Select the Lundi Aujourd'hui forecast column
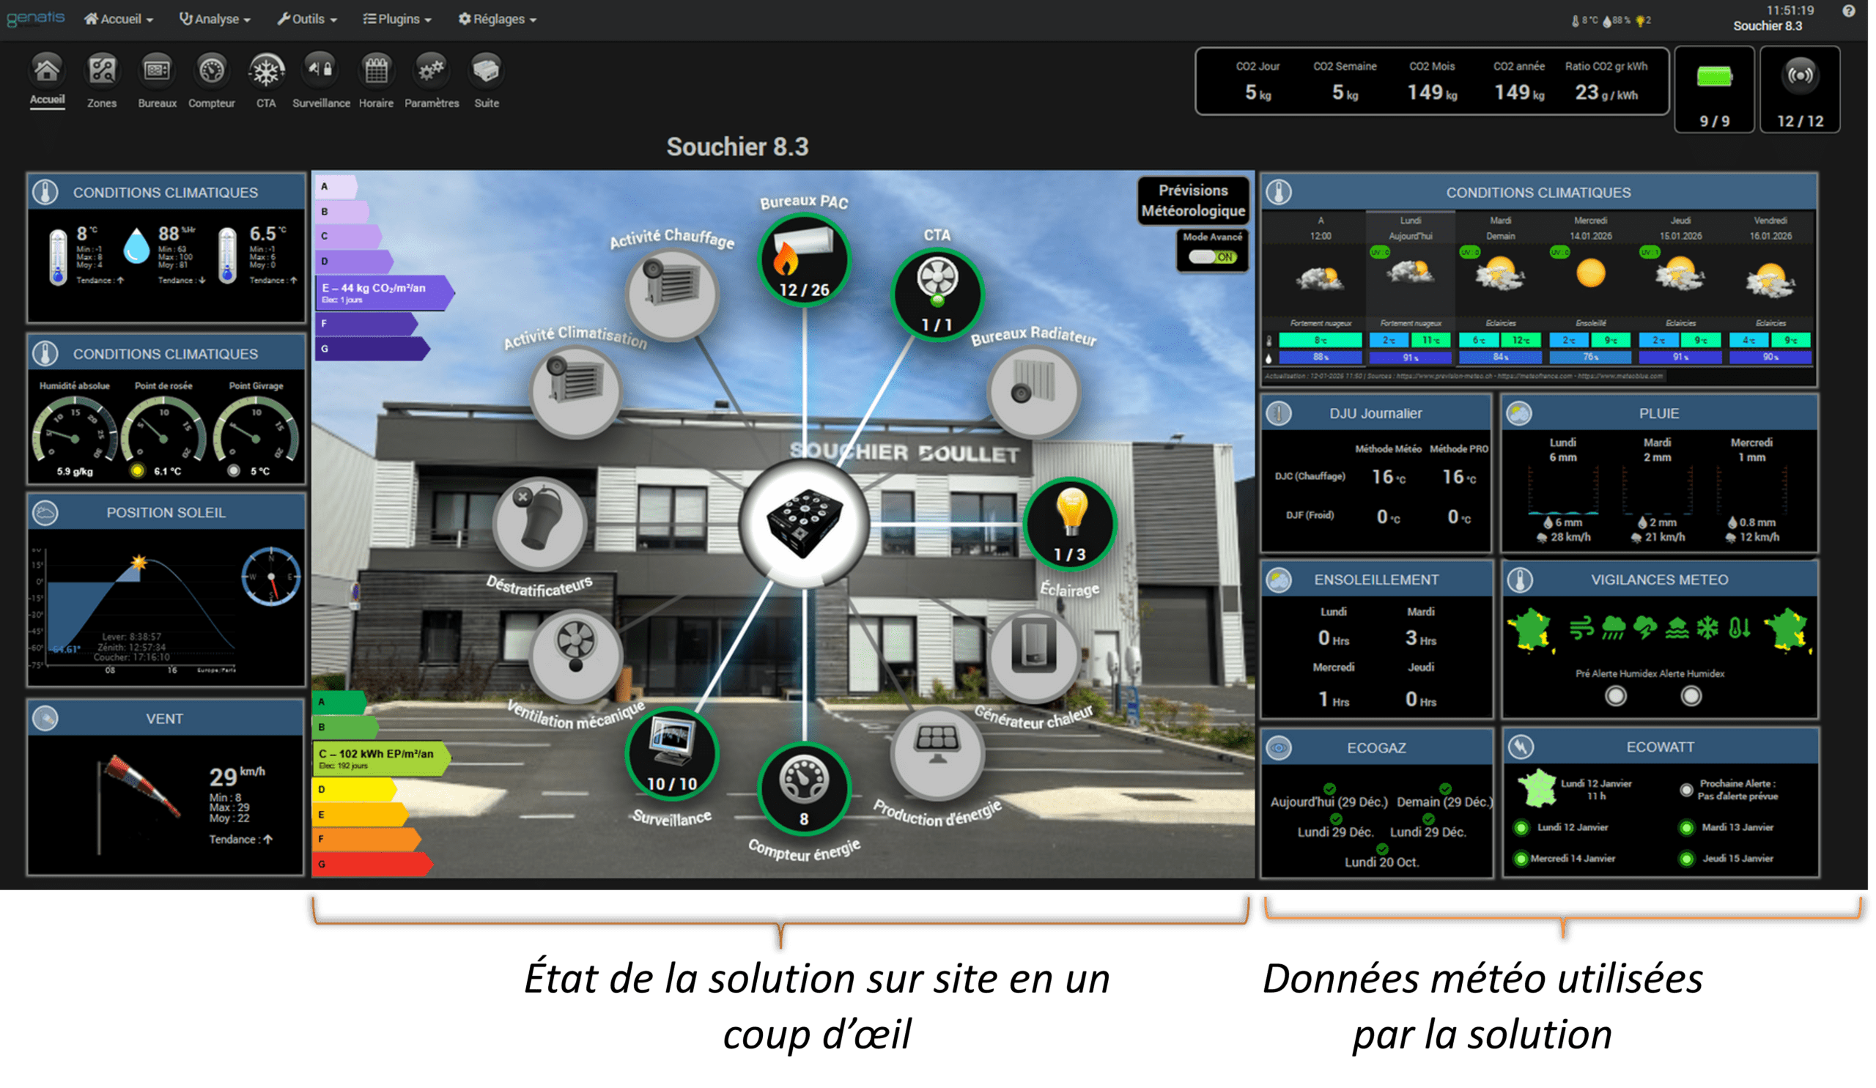The image size is (1876, 1088). click(x=1411, y=289)
